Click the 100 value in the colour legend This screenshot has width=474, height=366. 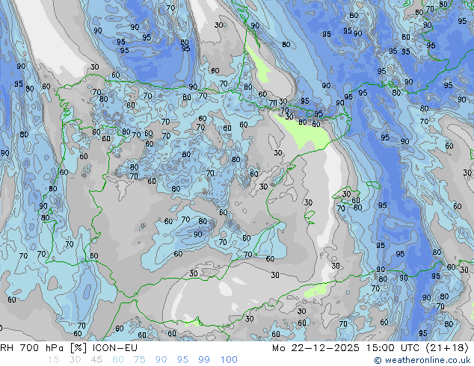(229, 360)
